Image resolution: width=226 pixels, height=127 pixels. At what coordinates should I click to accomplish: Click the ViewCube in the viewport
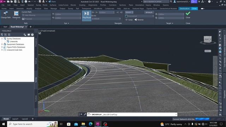pos(208,39)
